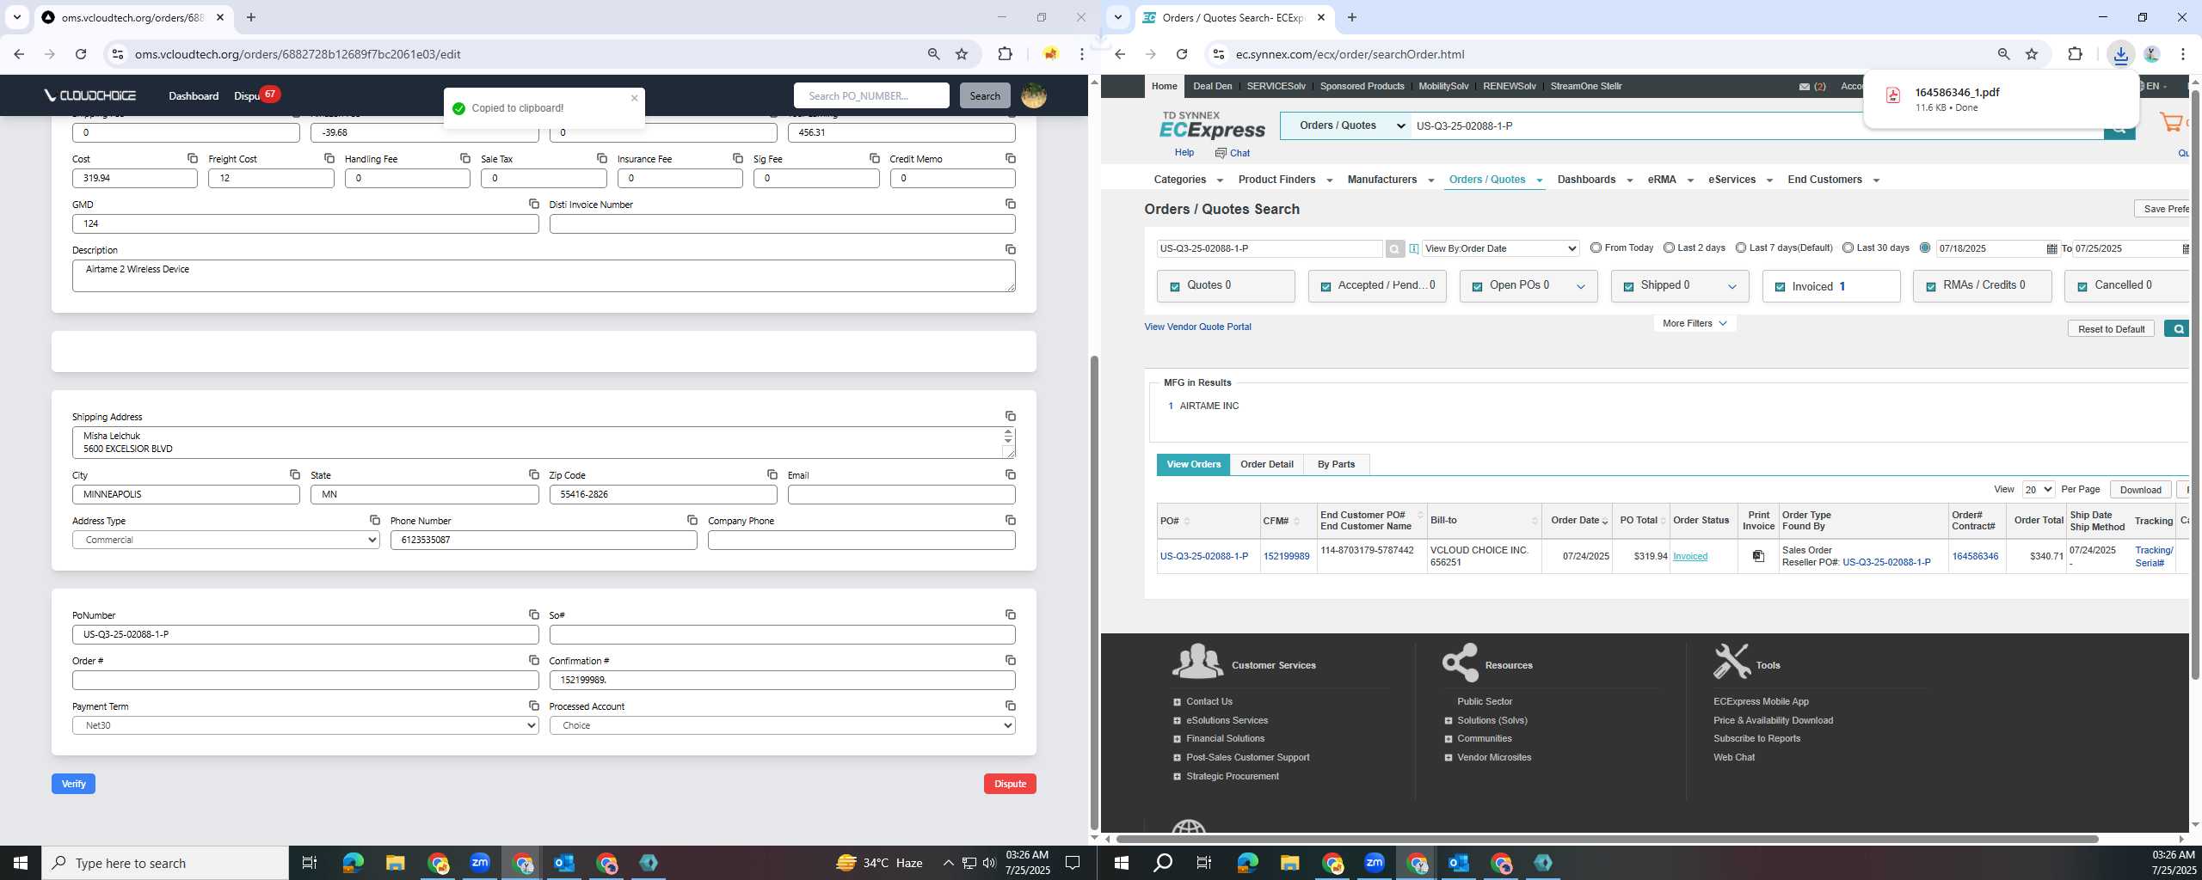Copy the Description text icon

1011,249
